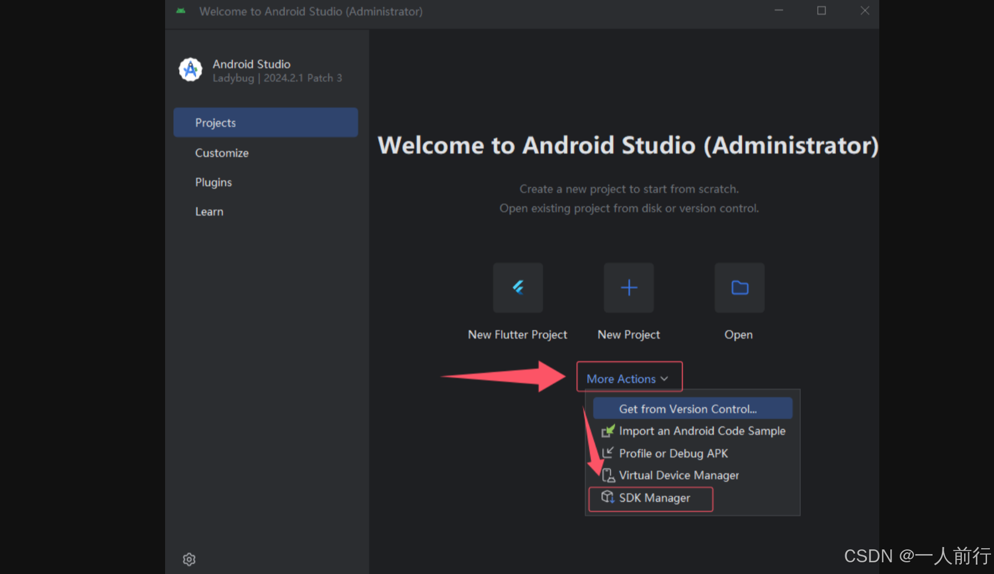
Task: Open the Projects section
Action: click(266, 122)
